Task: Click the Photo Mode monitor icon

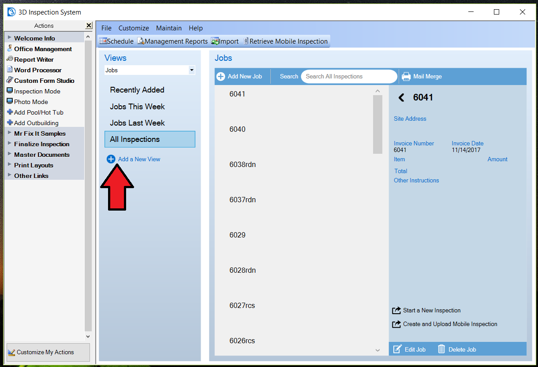Action: tap(10, 101)
